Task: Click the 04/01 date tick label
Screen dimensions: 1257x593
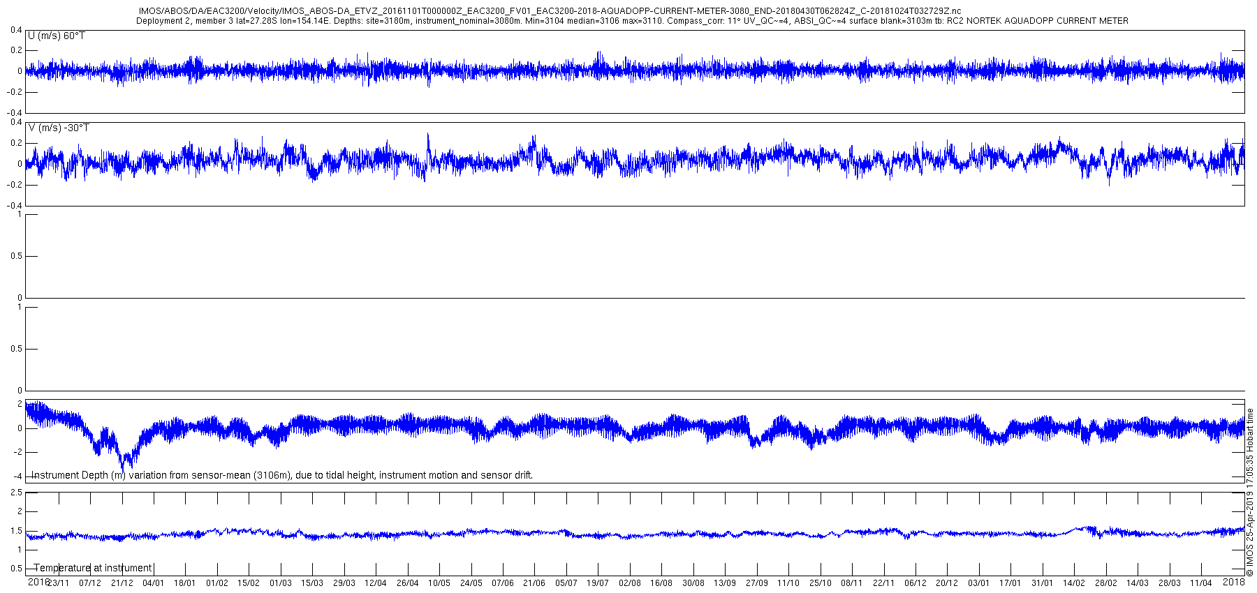Action: (154, 583)
